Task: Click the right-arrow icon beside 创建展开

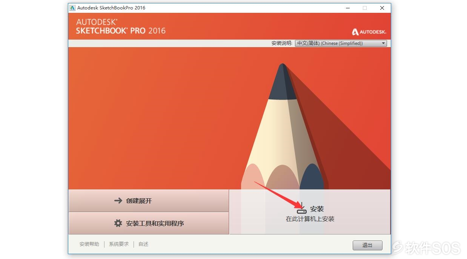Action: [x=118, y=201]
